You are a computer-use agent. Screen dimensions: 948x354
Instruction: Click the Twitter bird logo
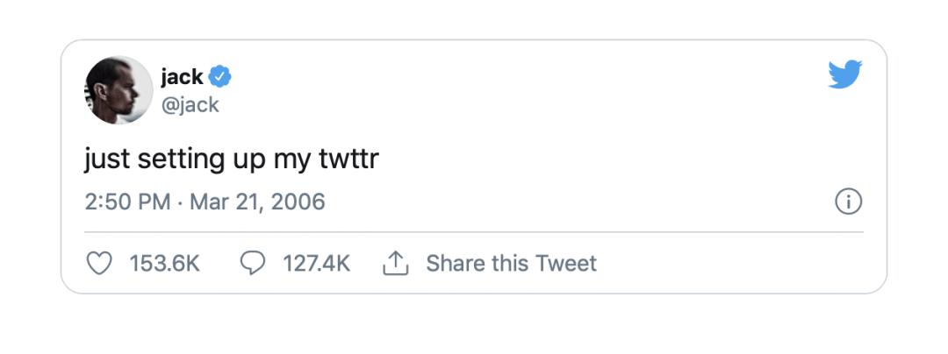[845, 74]
